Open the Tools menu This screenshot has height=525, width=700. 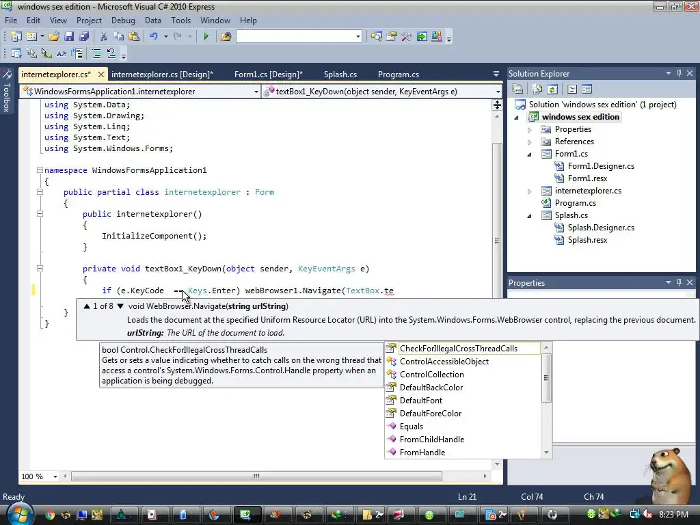point(180,21)
